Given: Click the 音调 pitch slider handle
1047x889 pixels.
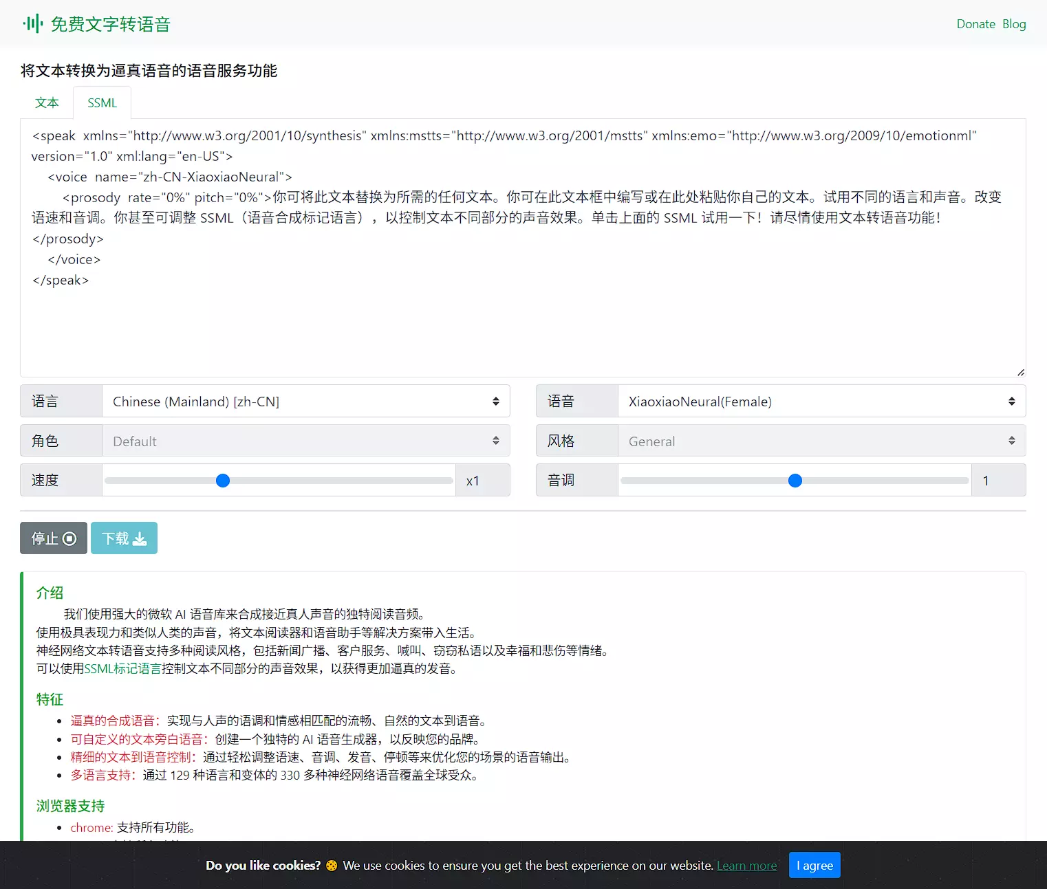Looking at the screenshot, I should (795, 481).
